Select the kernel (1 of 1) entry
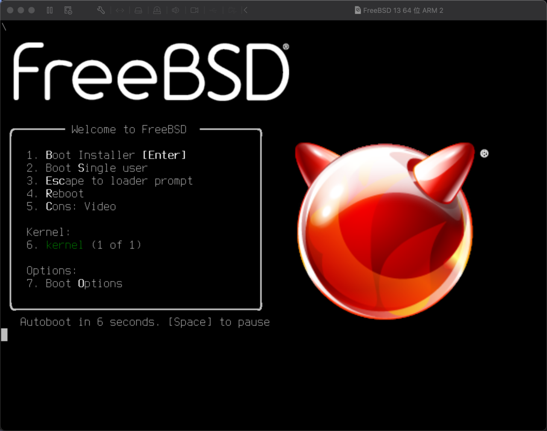547x431 pixels. coord(84,245)
